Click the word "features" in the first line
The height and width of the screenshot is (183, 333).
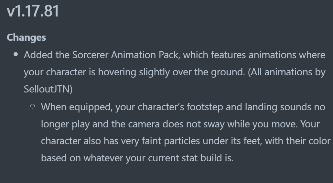[x=228, y=55]
